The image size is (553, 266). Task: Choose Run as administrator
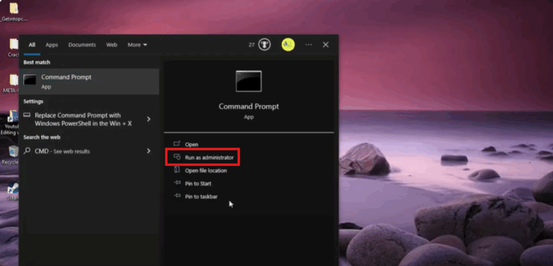tap(209, 158)
